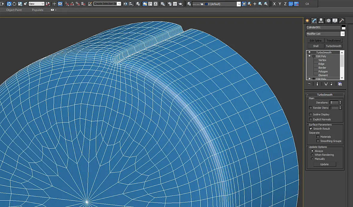Restrict transform to X axis
This screenshot has height=207, width=353.
pyautogui.click(x=274, y=4)
